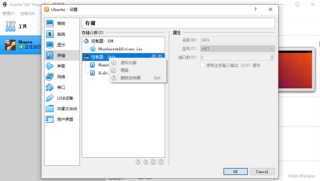Close the Ubuntu 设置 dialog

271,9
